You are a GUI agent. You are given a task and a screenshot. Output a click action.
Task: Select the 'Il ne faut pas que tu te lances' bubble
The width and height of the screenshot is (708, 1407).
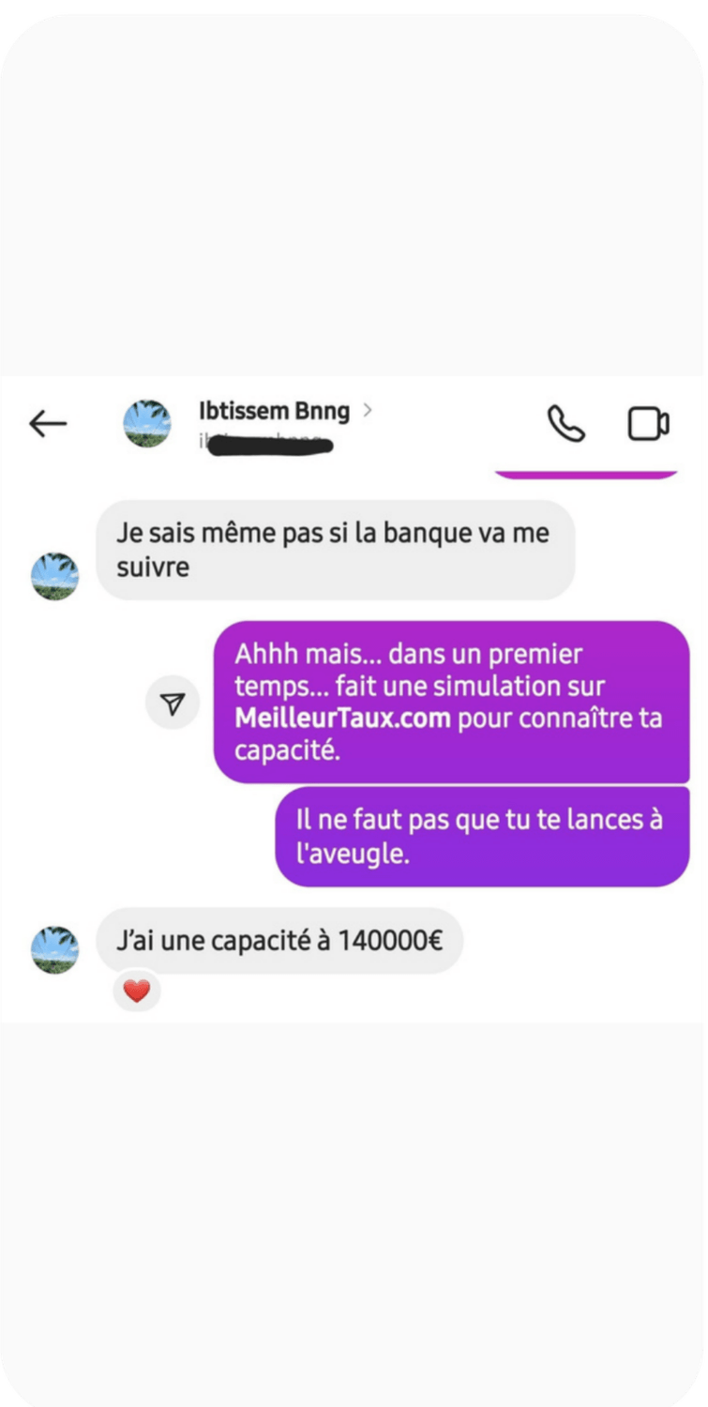(482, 837)
